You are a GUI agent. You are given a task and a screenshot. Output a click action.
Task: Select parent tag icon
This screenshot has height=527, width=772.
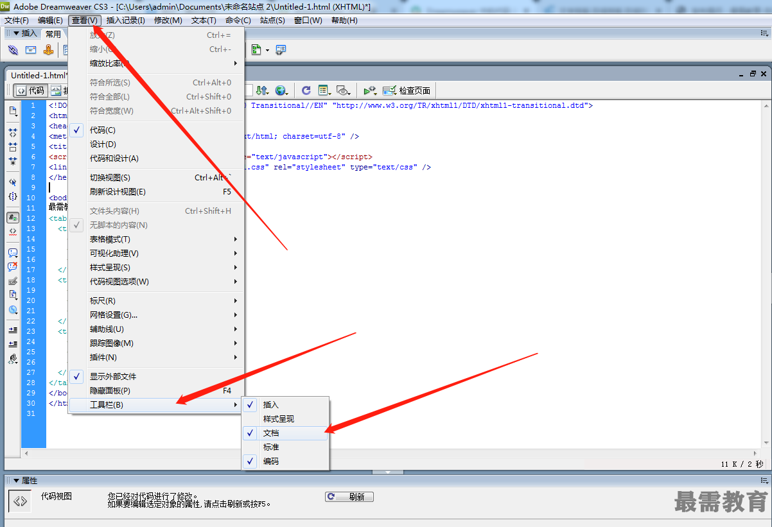tap(13, 182)
